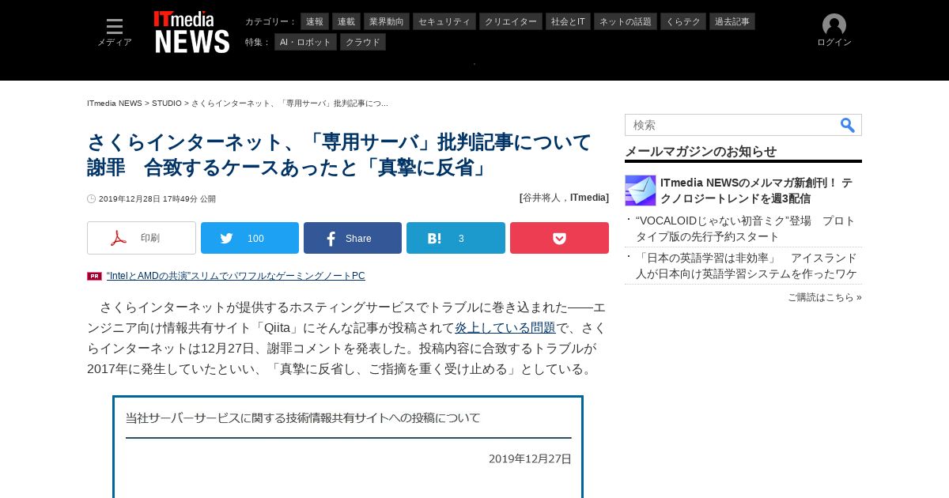
Task: Open ITmedia NEWSのメルマガ新創刊 link
Action: [x=757, y=191]
